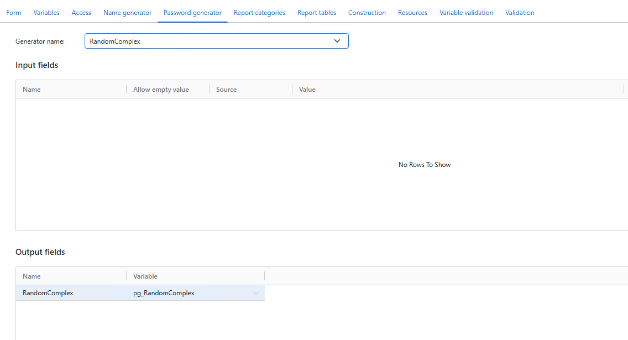Viewport: 628px width, 340px height.
Task: Open the Variable validation tab
Action: click(466, 13)
